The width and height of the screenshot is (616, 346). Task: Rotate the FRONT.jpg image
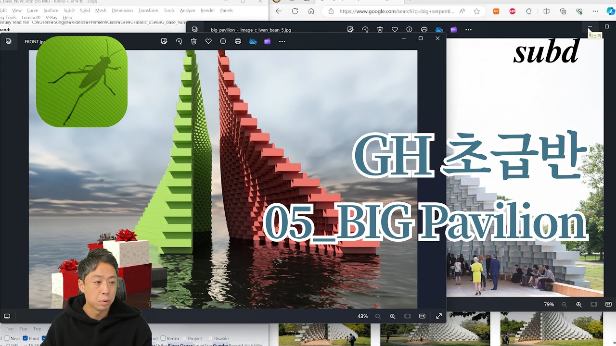tap(179, 41)
